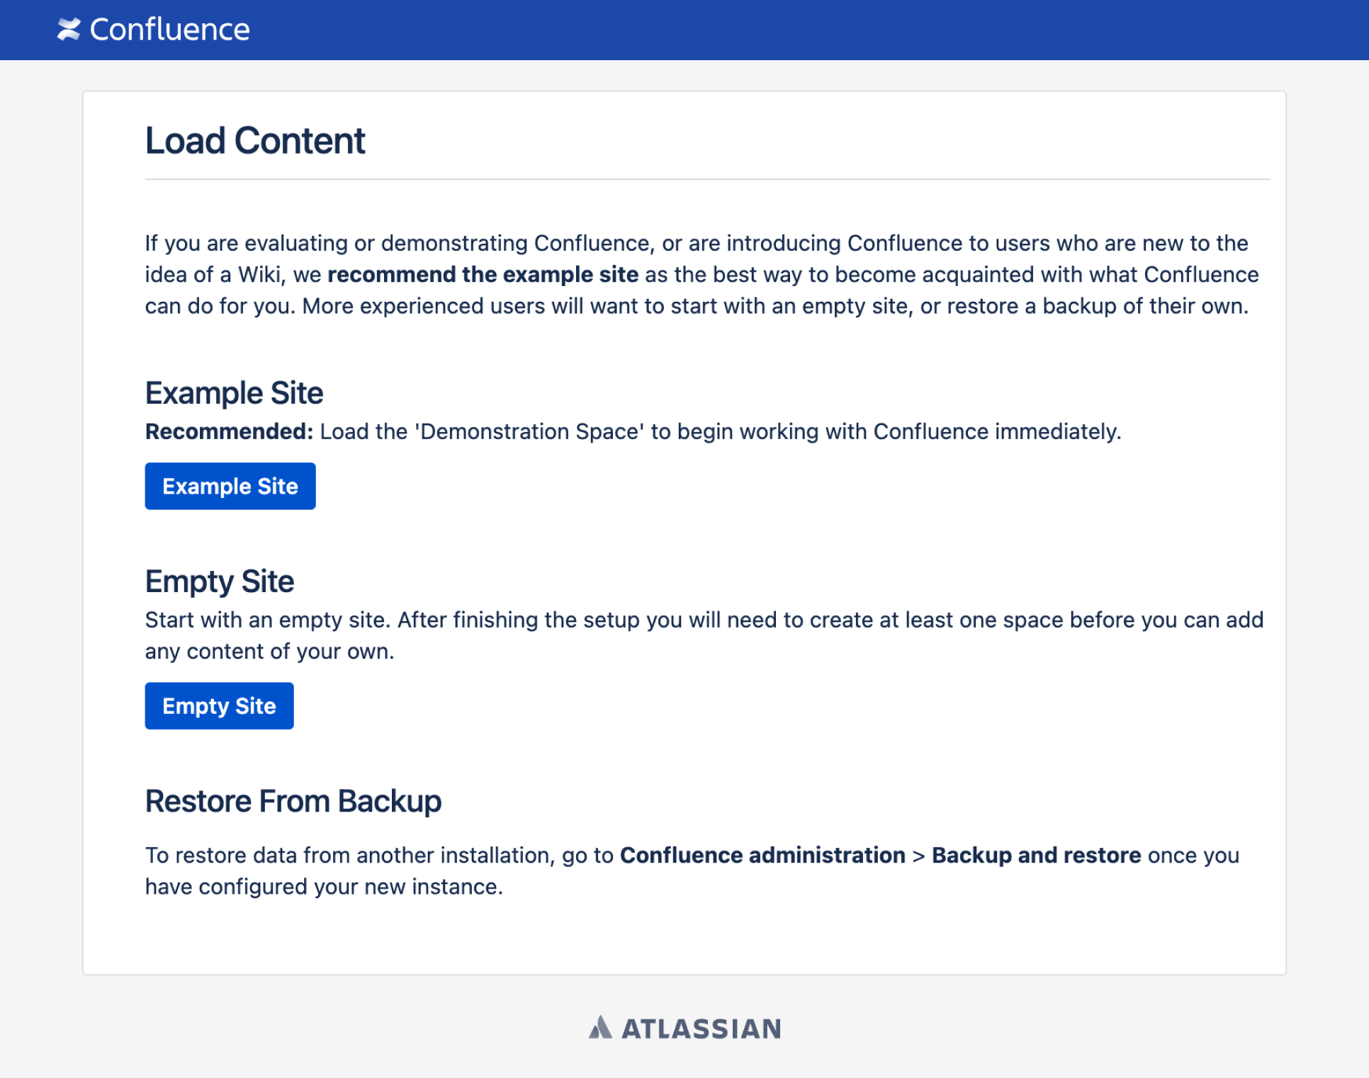Click the 'Start with an empty site' description
1369x1078 pixels.
tap(704, 620)
